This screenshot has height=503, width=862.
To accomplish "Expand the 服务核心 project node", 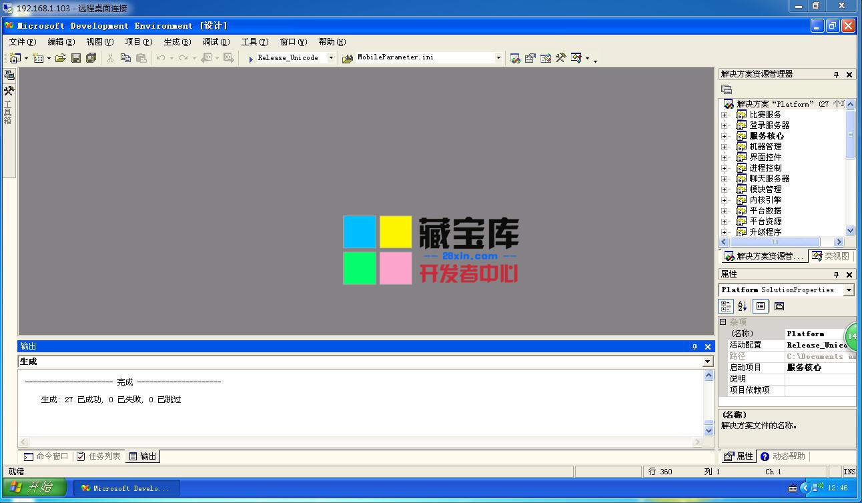I will 725,136.
